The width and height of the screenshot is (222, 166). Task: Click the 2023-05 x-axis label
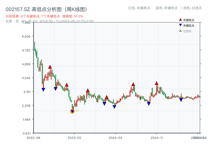click(x=74, y=138)
